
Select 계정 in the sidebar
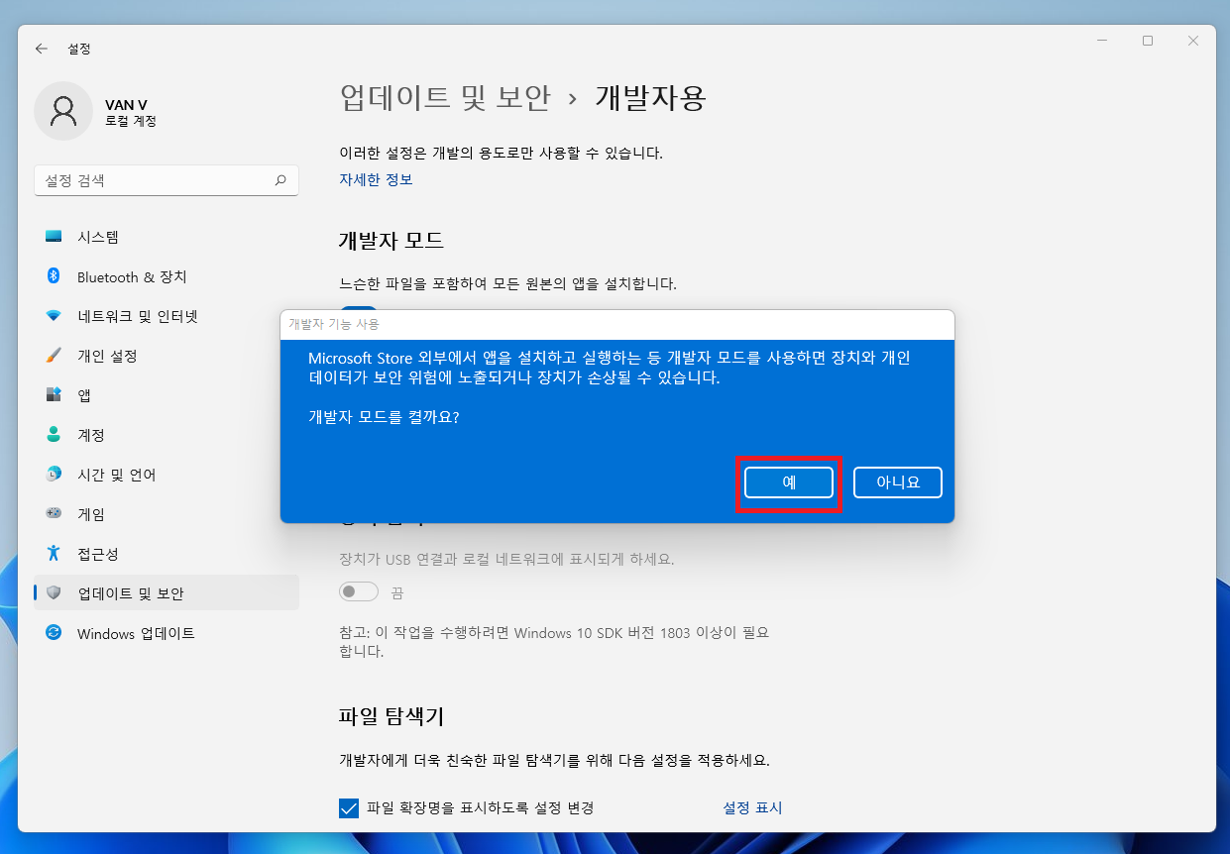tap(167, 435)
